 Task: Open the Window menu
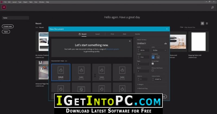42,2
